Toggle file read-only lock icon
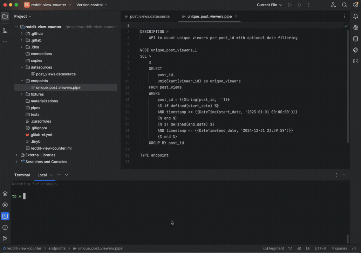 coord(355,248)
